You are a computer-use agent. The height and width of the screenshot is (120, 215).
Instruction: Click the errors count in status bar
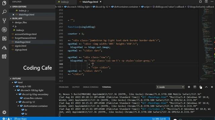pyautogui.click(x=5, y=119)
